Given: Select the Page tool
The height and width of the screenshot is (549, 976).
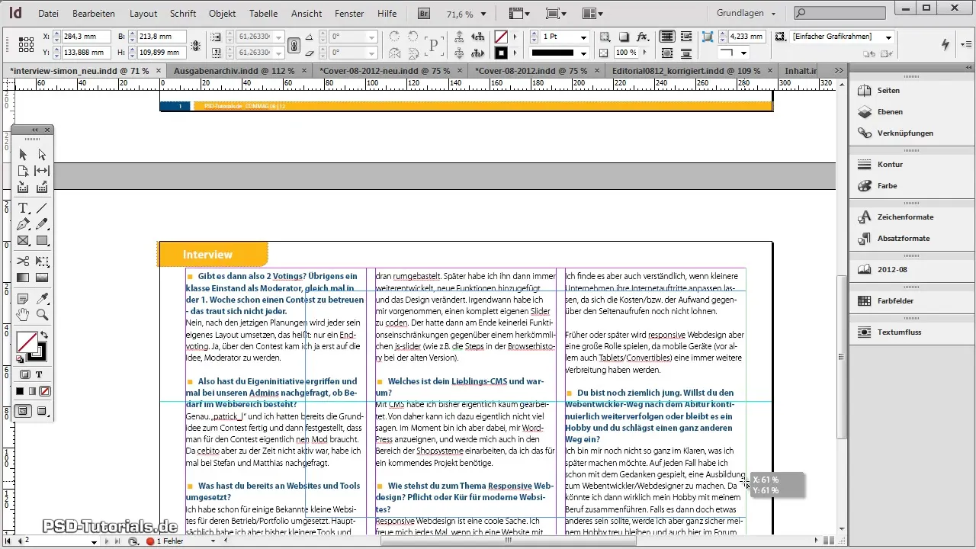Looking at the screenshot, I should 23,171.
